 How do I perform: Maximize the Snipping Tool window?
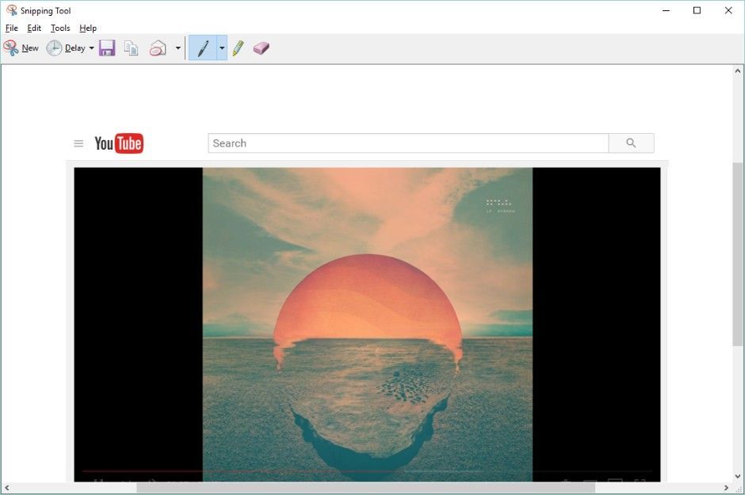697,10
